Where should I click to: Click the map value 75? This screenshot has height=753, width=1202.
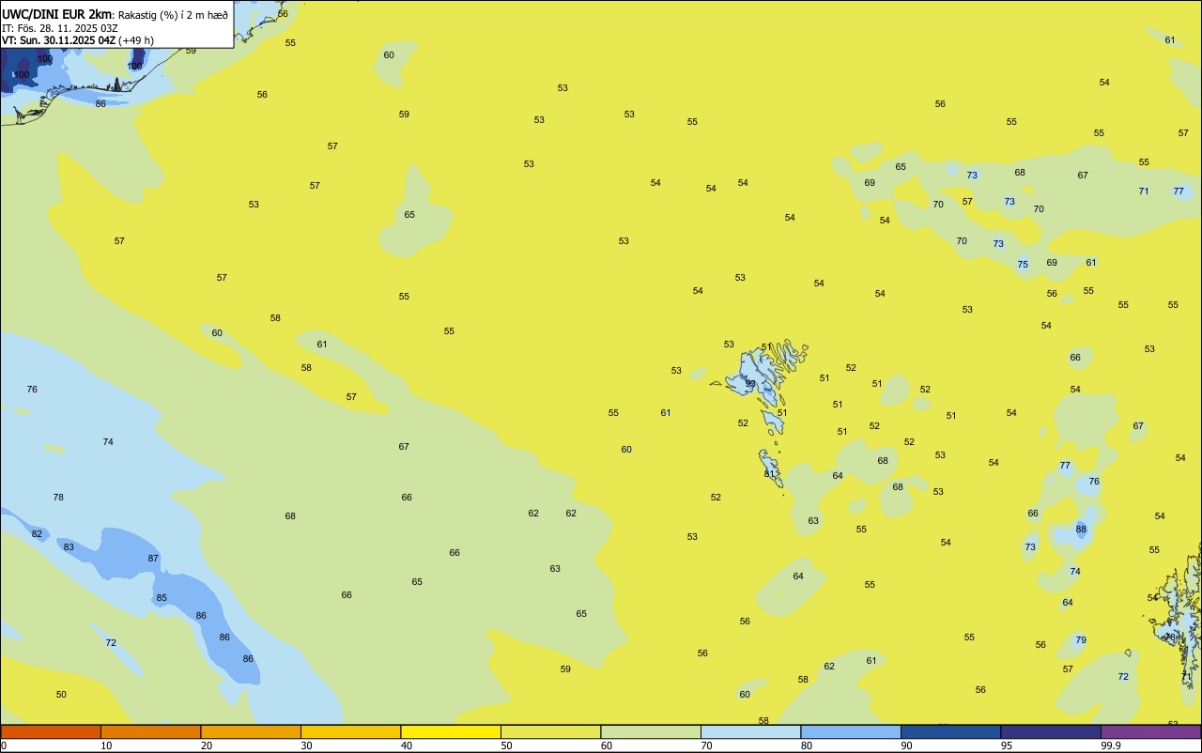pos(1023,264)
